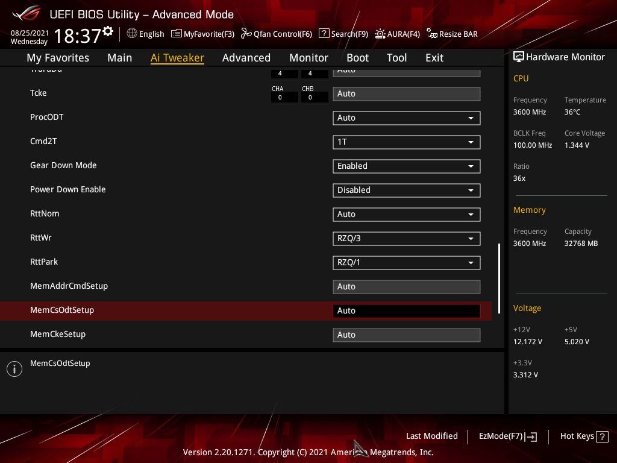Select the RttPark label

(43, 262)
